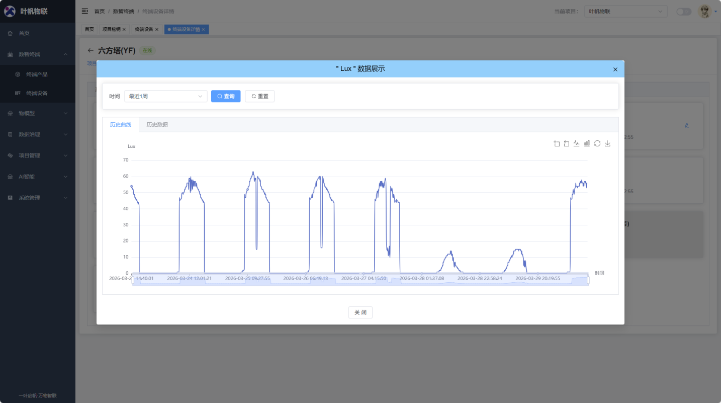Screen dimensions: 721x403
Task: Click the 关闭 button at dialog bottom
Action: coord(360,312)
